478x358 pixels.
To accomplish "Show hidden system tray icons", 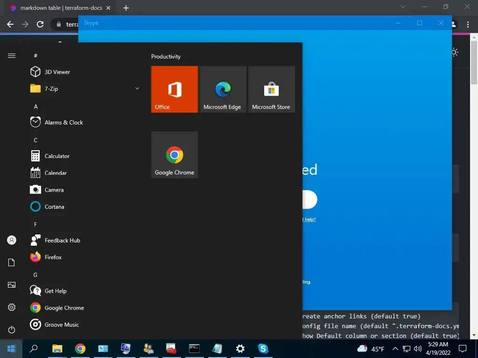I will [x=395, y=349].
